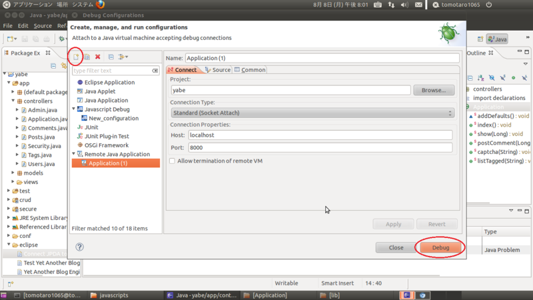
Task: Click the Apply button
Action: click(393, 224)
